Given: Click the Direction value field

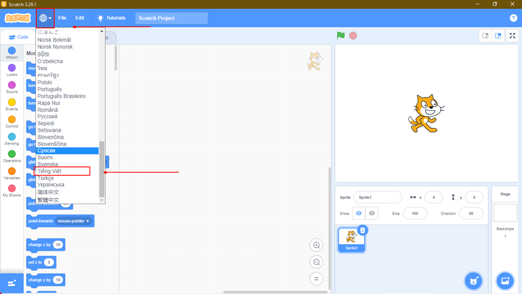Looking at the screenshot, I should [471, 213].
